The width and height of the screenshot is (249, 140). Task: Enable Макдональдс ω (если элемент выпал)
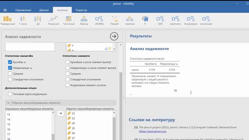tap(67, 68)
